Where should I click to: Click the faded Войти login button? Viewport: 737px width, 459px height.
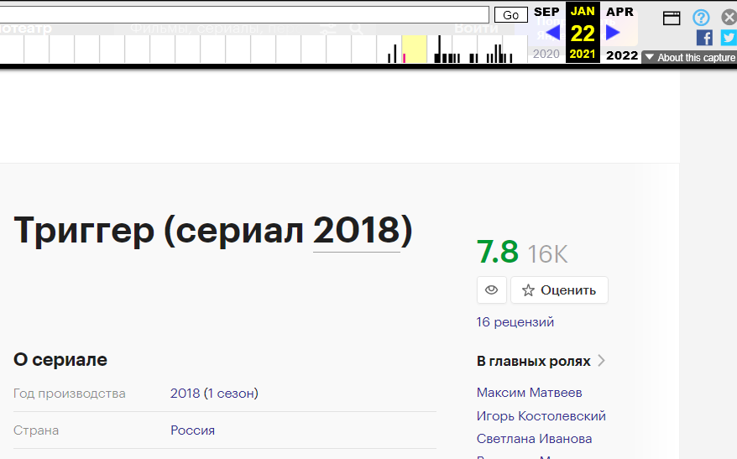pyautogui.click(x=476, y=29)
